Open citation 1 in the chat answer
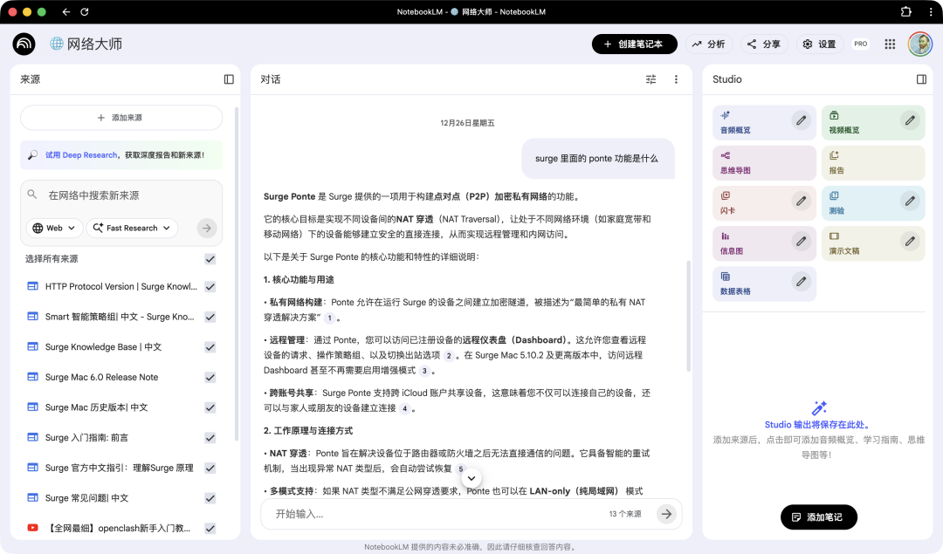This screenshot has height=554, width=943. tap(329, 318)
